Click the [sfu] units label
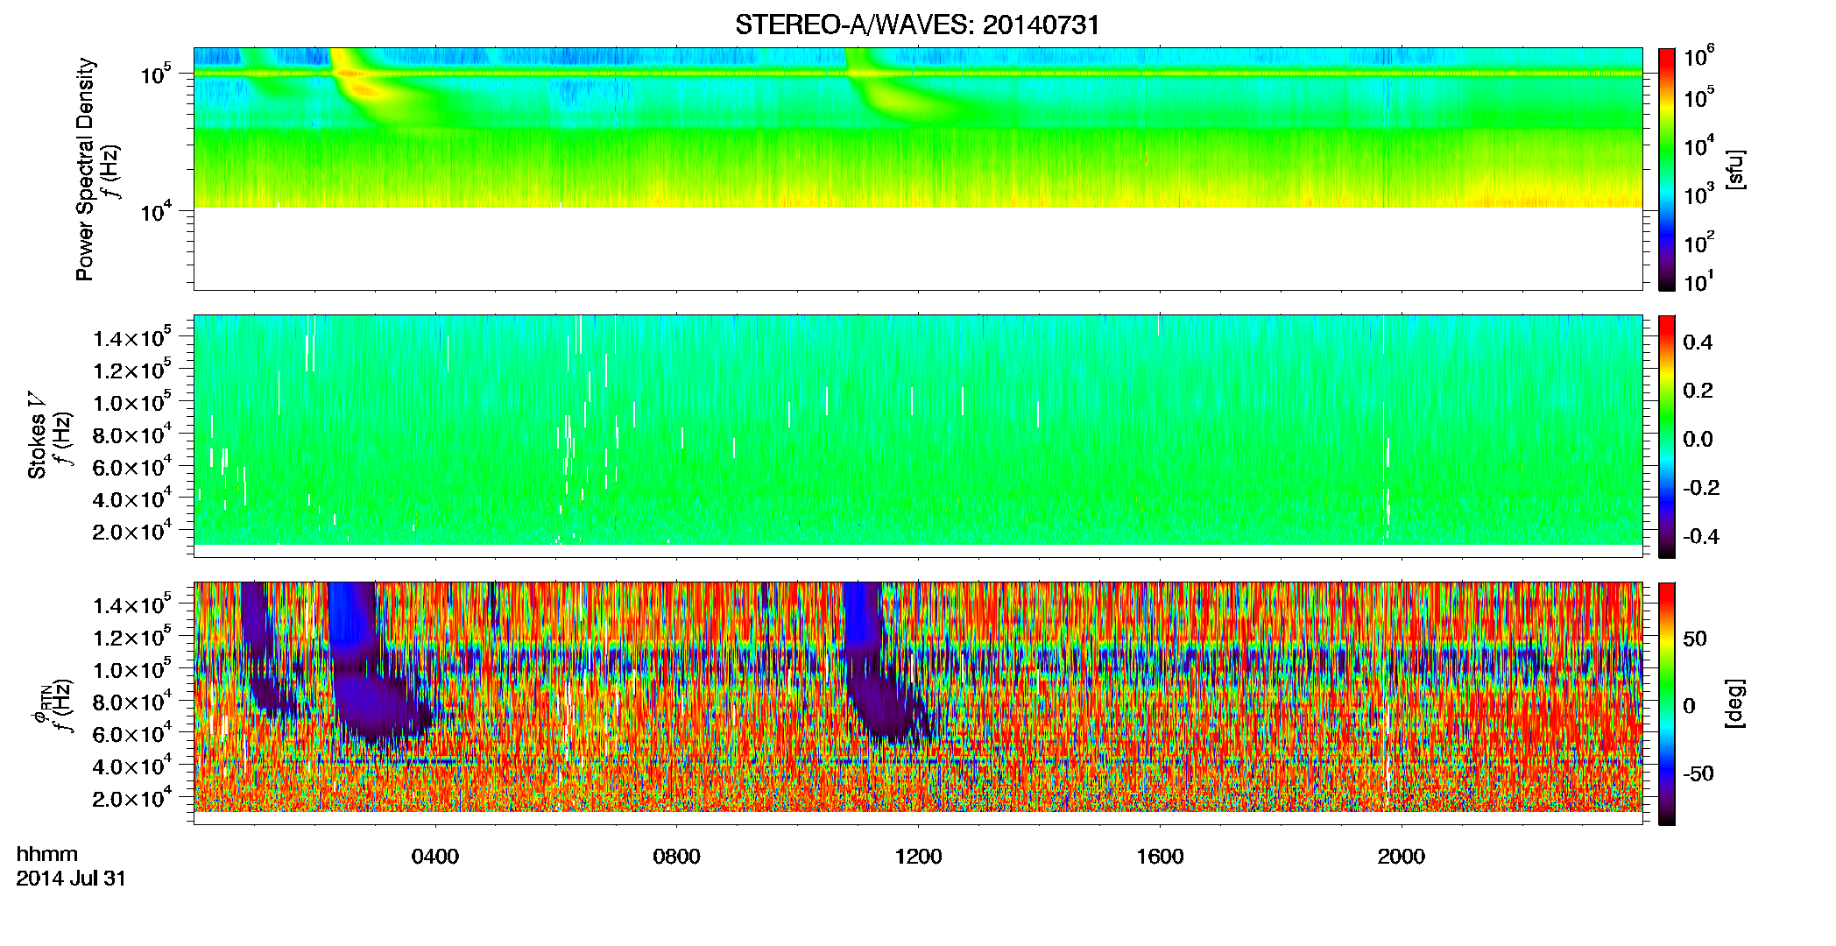 (1734, 169)
